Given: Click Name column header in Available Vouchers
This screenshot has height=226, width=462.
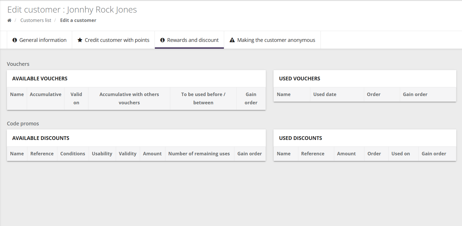Looking at the screenshot, I should coord(17,94).
